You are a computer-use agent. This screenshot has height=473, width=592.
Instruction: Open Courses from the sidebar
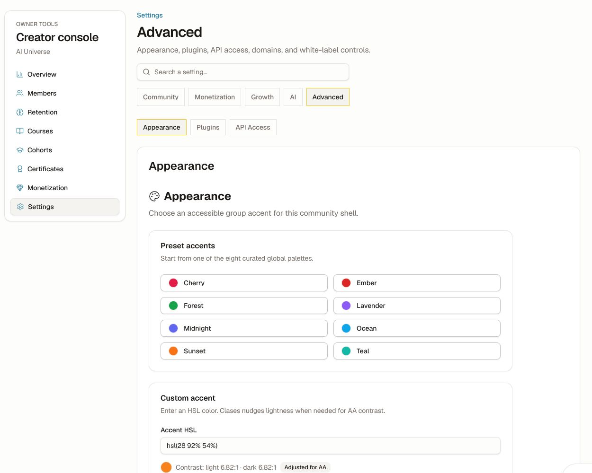point(65,131)
